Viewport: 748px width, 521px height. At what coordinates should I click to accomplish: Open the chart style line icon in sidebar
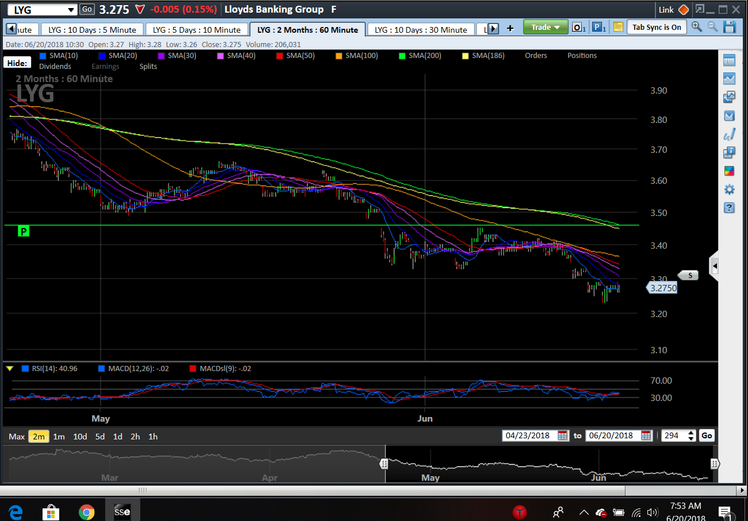tap(729, 78)
